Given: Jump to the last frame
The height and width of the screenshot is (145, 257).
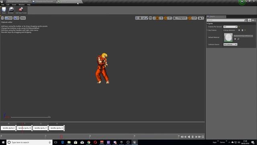Looking at the screenshot, I should pos(199,137).
